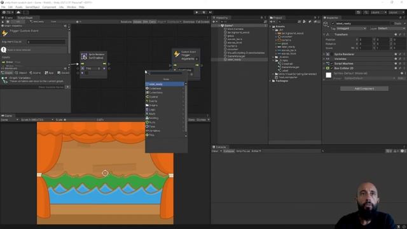Image resolution: width=407 pixels, height=229 pixels.
Task: Open the Window menu
Action: tap(71, 7)
